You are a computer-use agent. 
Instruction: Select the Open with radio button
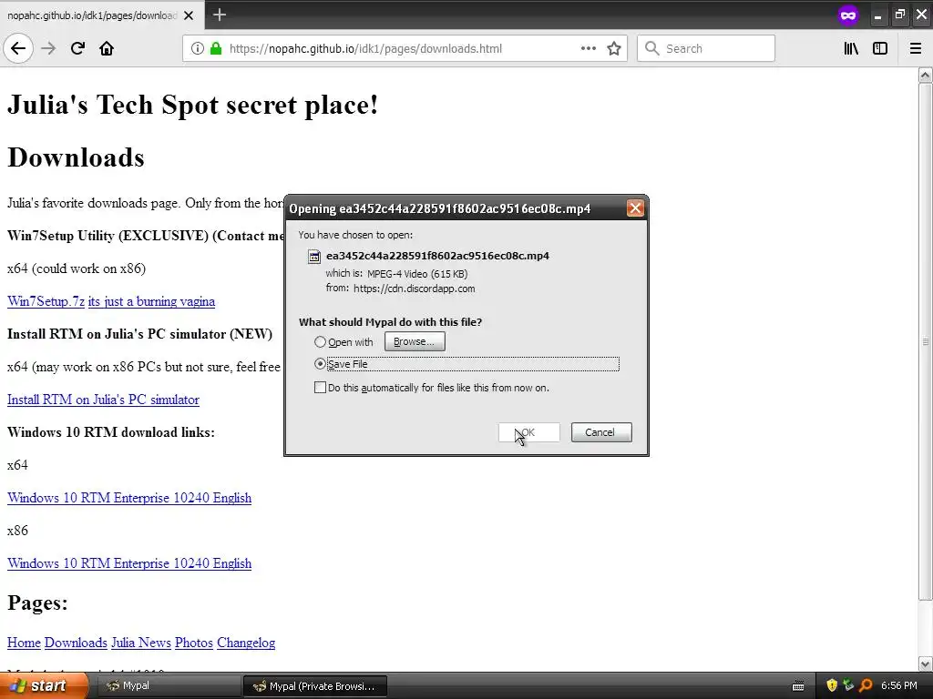(x=320, y=342)
